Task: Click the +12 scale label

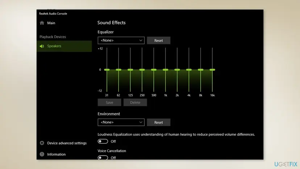Action: [x=100, y=49]
